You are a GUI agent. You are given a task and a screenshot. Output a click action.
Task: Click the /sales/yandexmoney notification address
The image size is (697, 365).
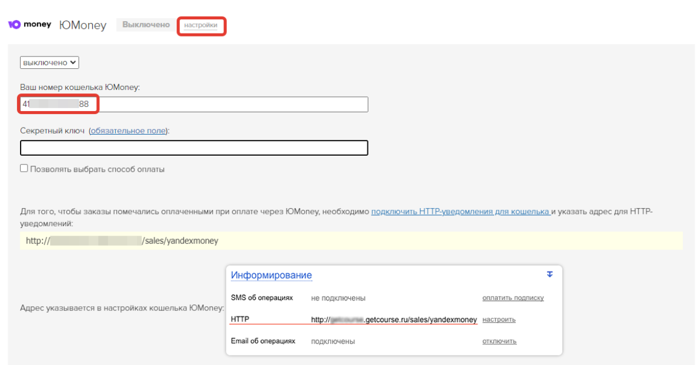(122, 240)
